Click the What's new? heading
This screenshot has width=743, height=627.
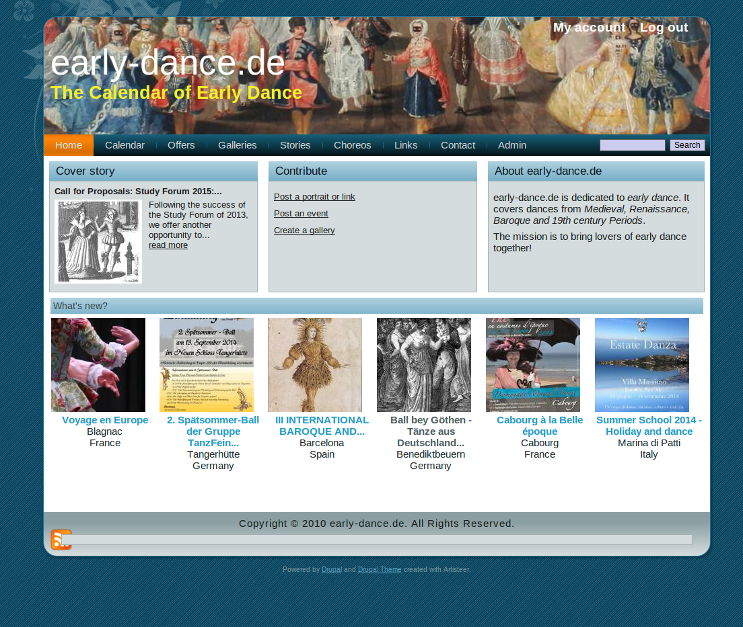click(81, 306)
